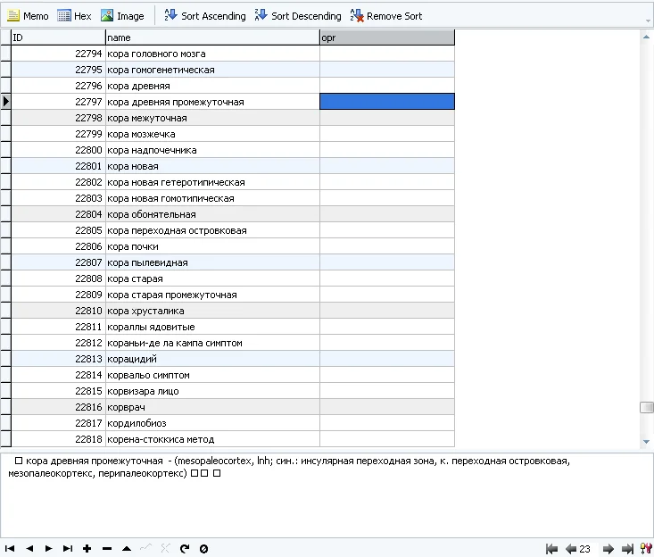Viewport: 654px width, 557px height.
Task: Go to next page arrow at bottom right
Action: (x=608, y=549)
